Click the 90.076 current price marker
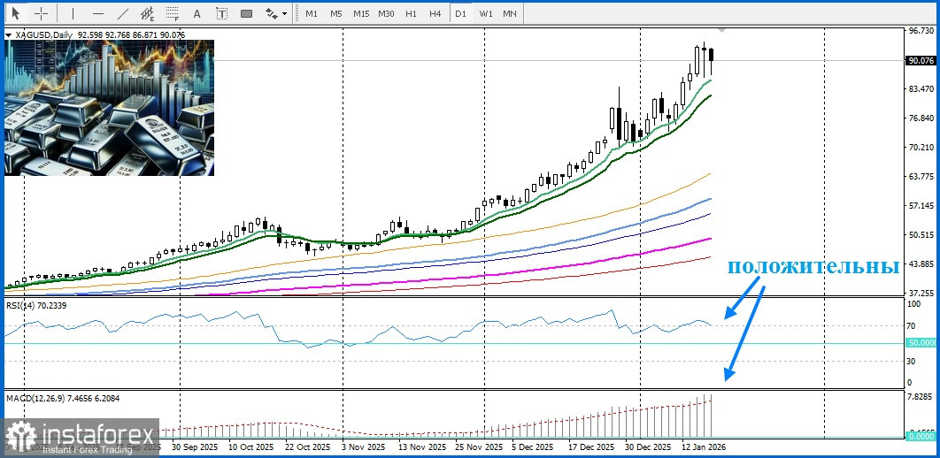 point(921,61)
